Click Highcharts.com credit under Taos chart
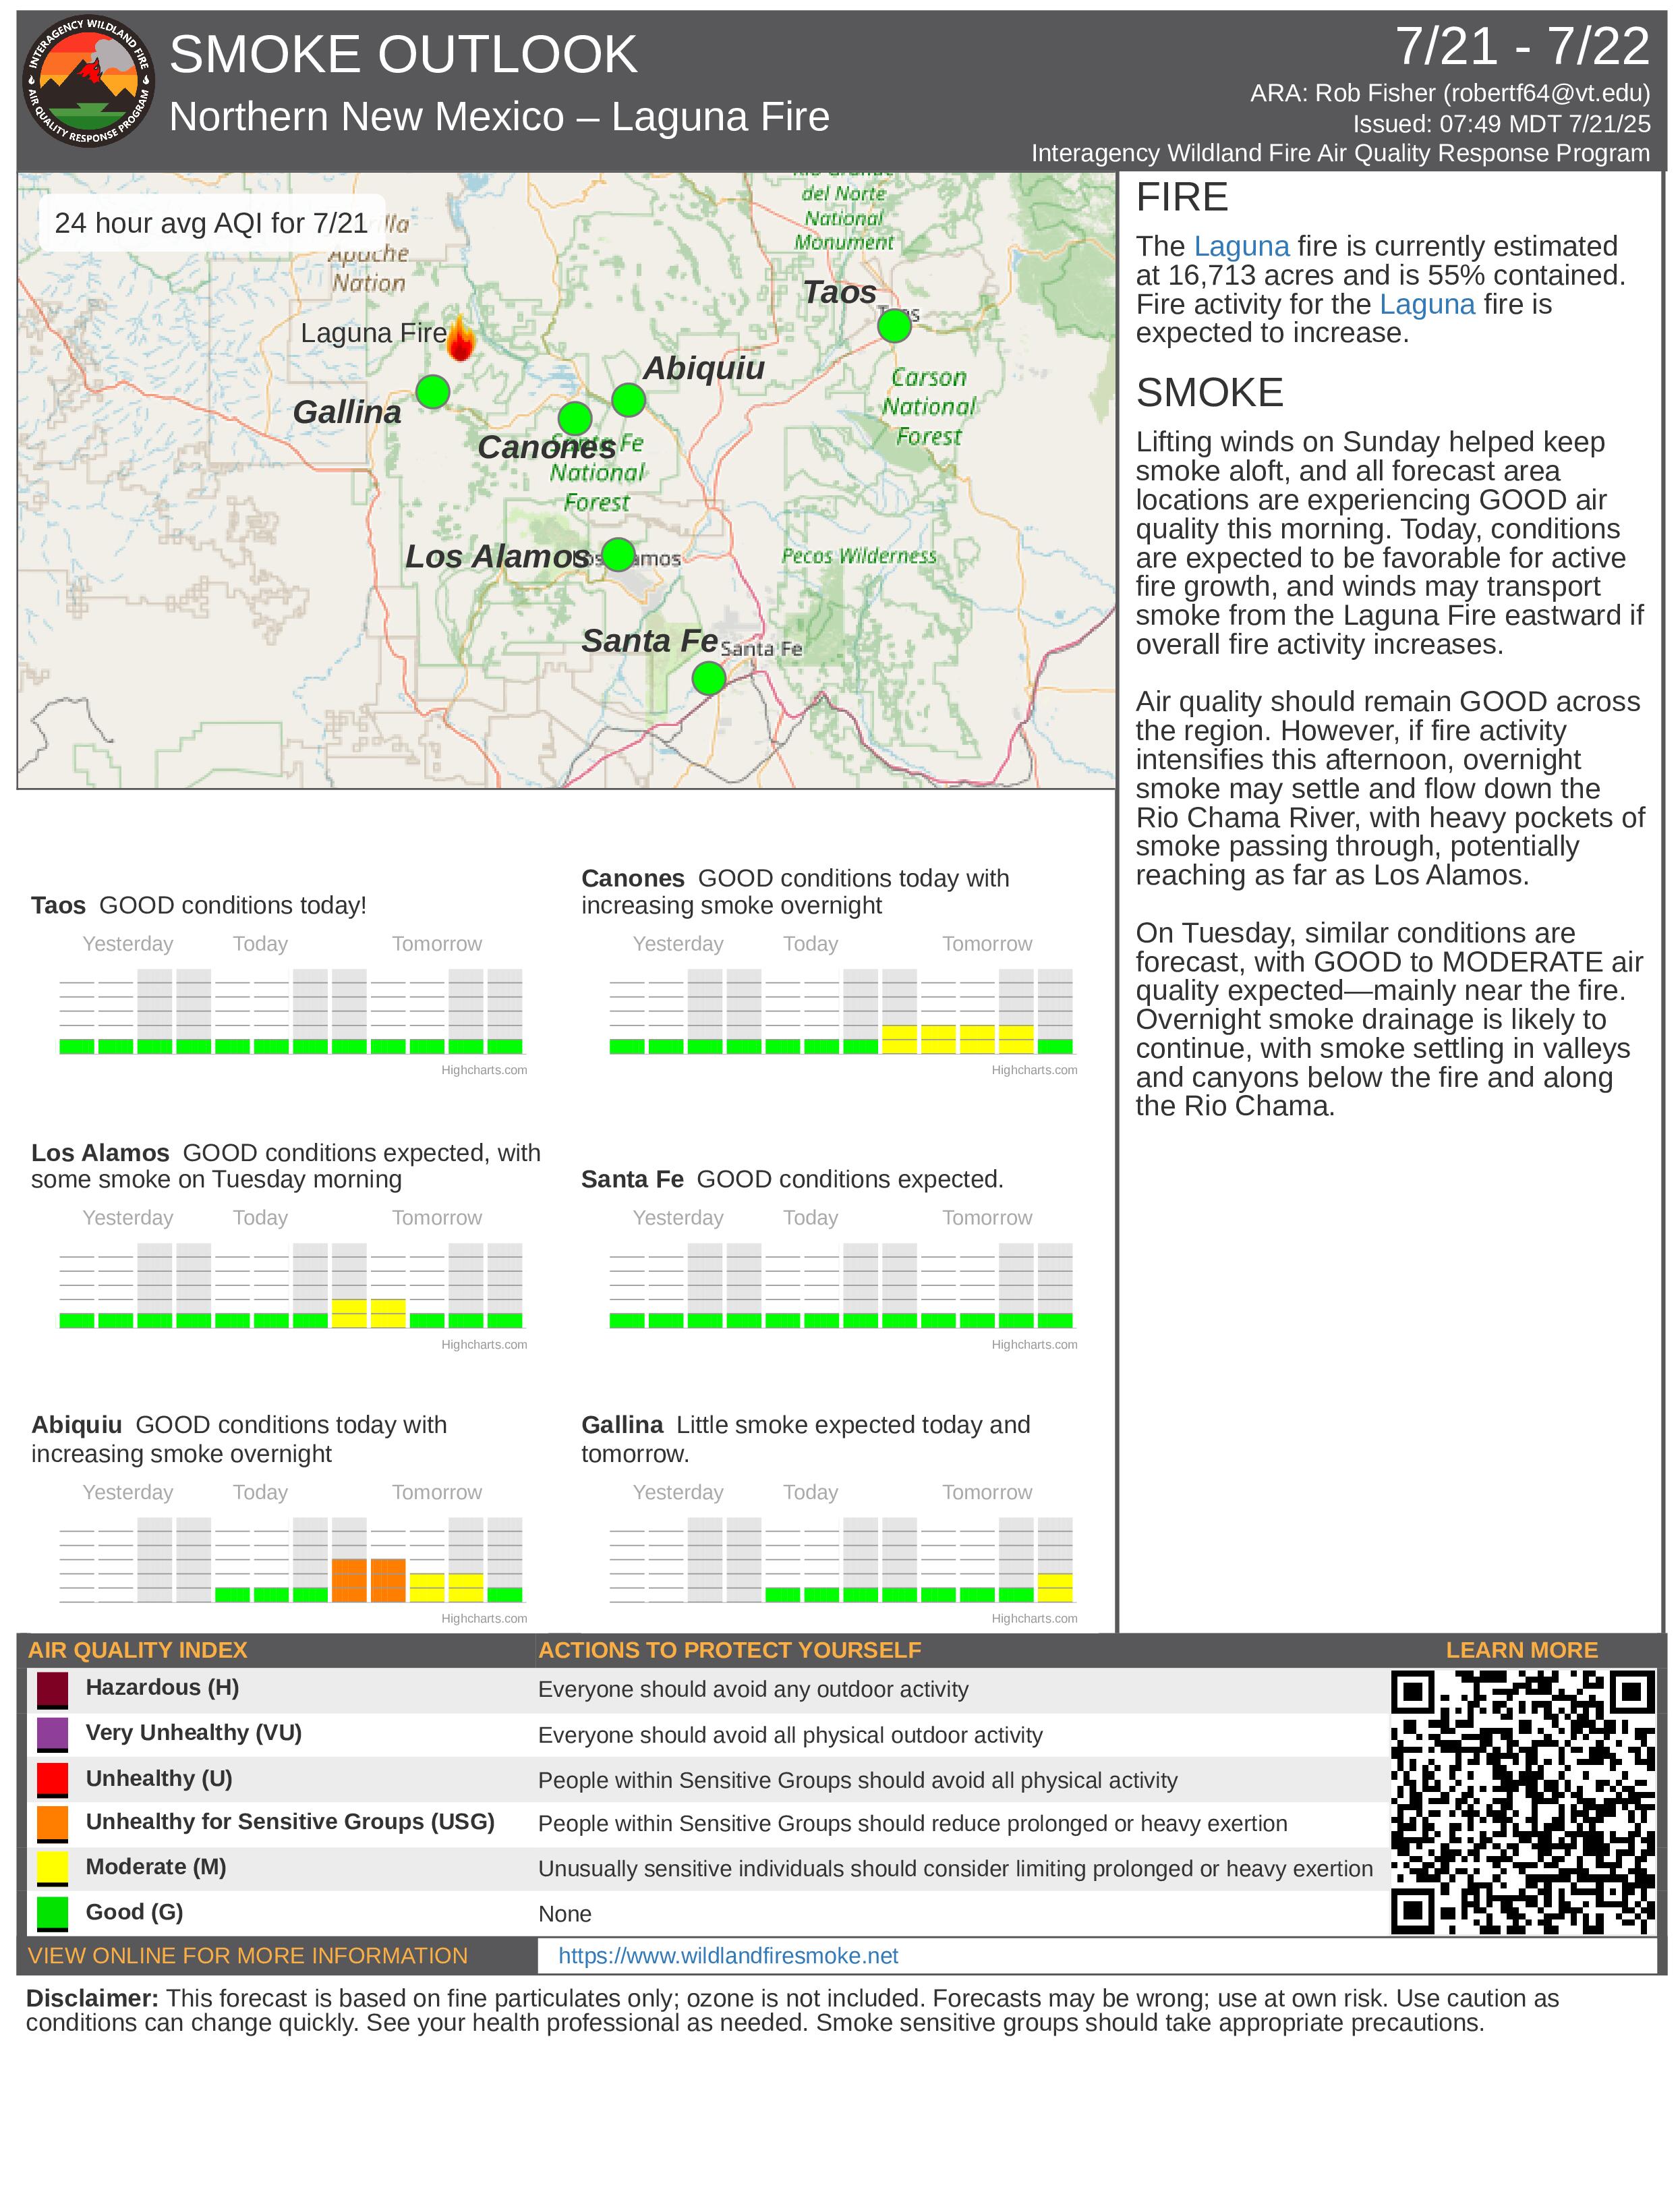The image size is (1680, 2188). click(x=484, y=1069)
